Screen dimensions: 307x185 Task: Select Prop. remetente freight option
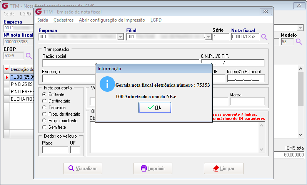pyautogui.click(x=44, y=121)
